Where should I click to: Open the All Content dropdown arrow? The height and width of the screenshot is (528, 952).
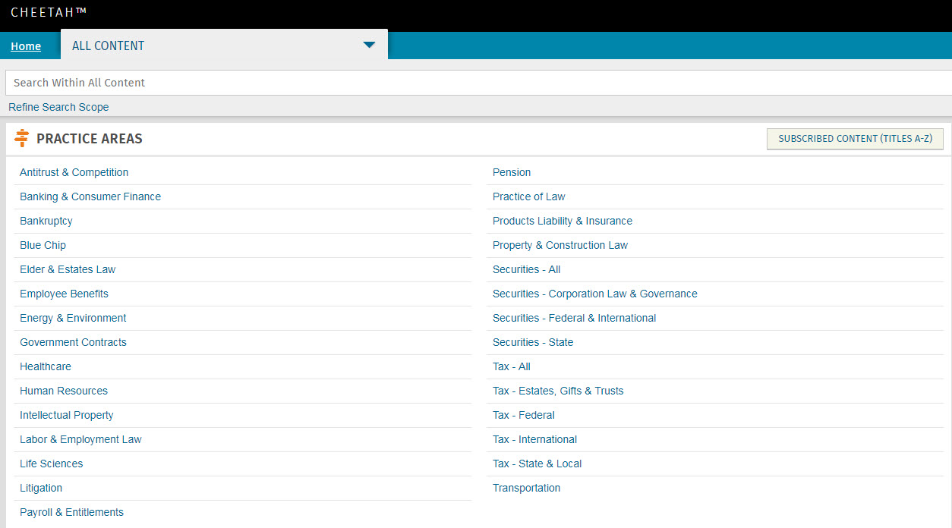(x=369, y=45)
